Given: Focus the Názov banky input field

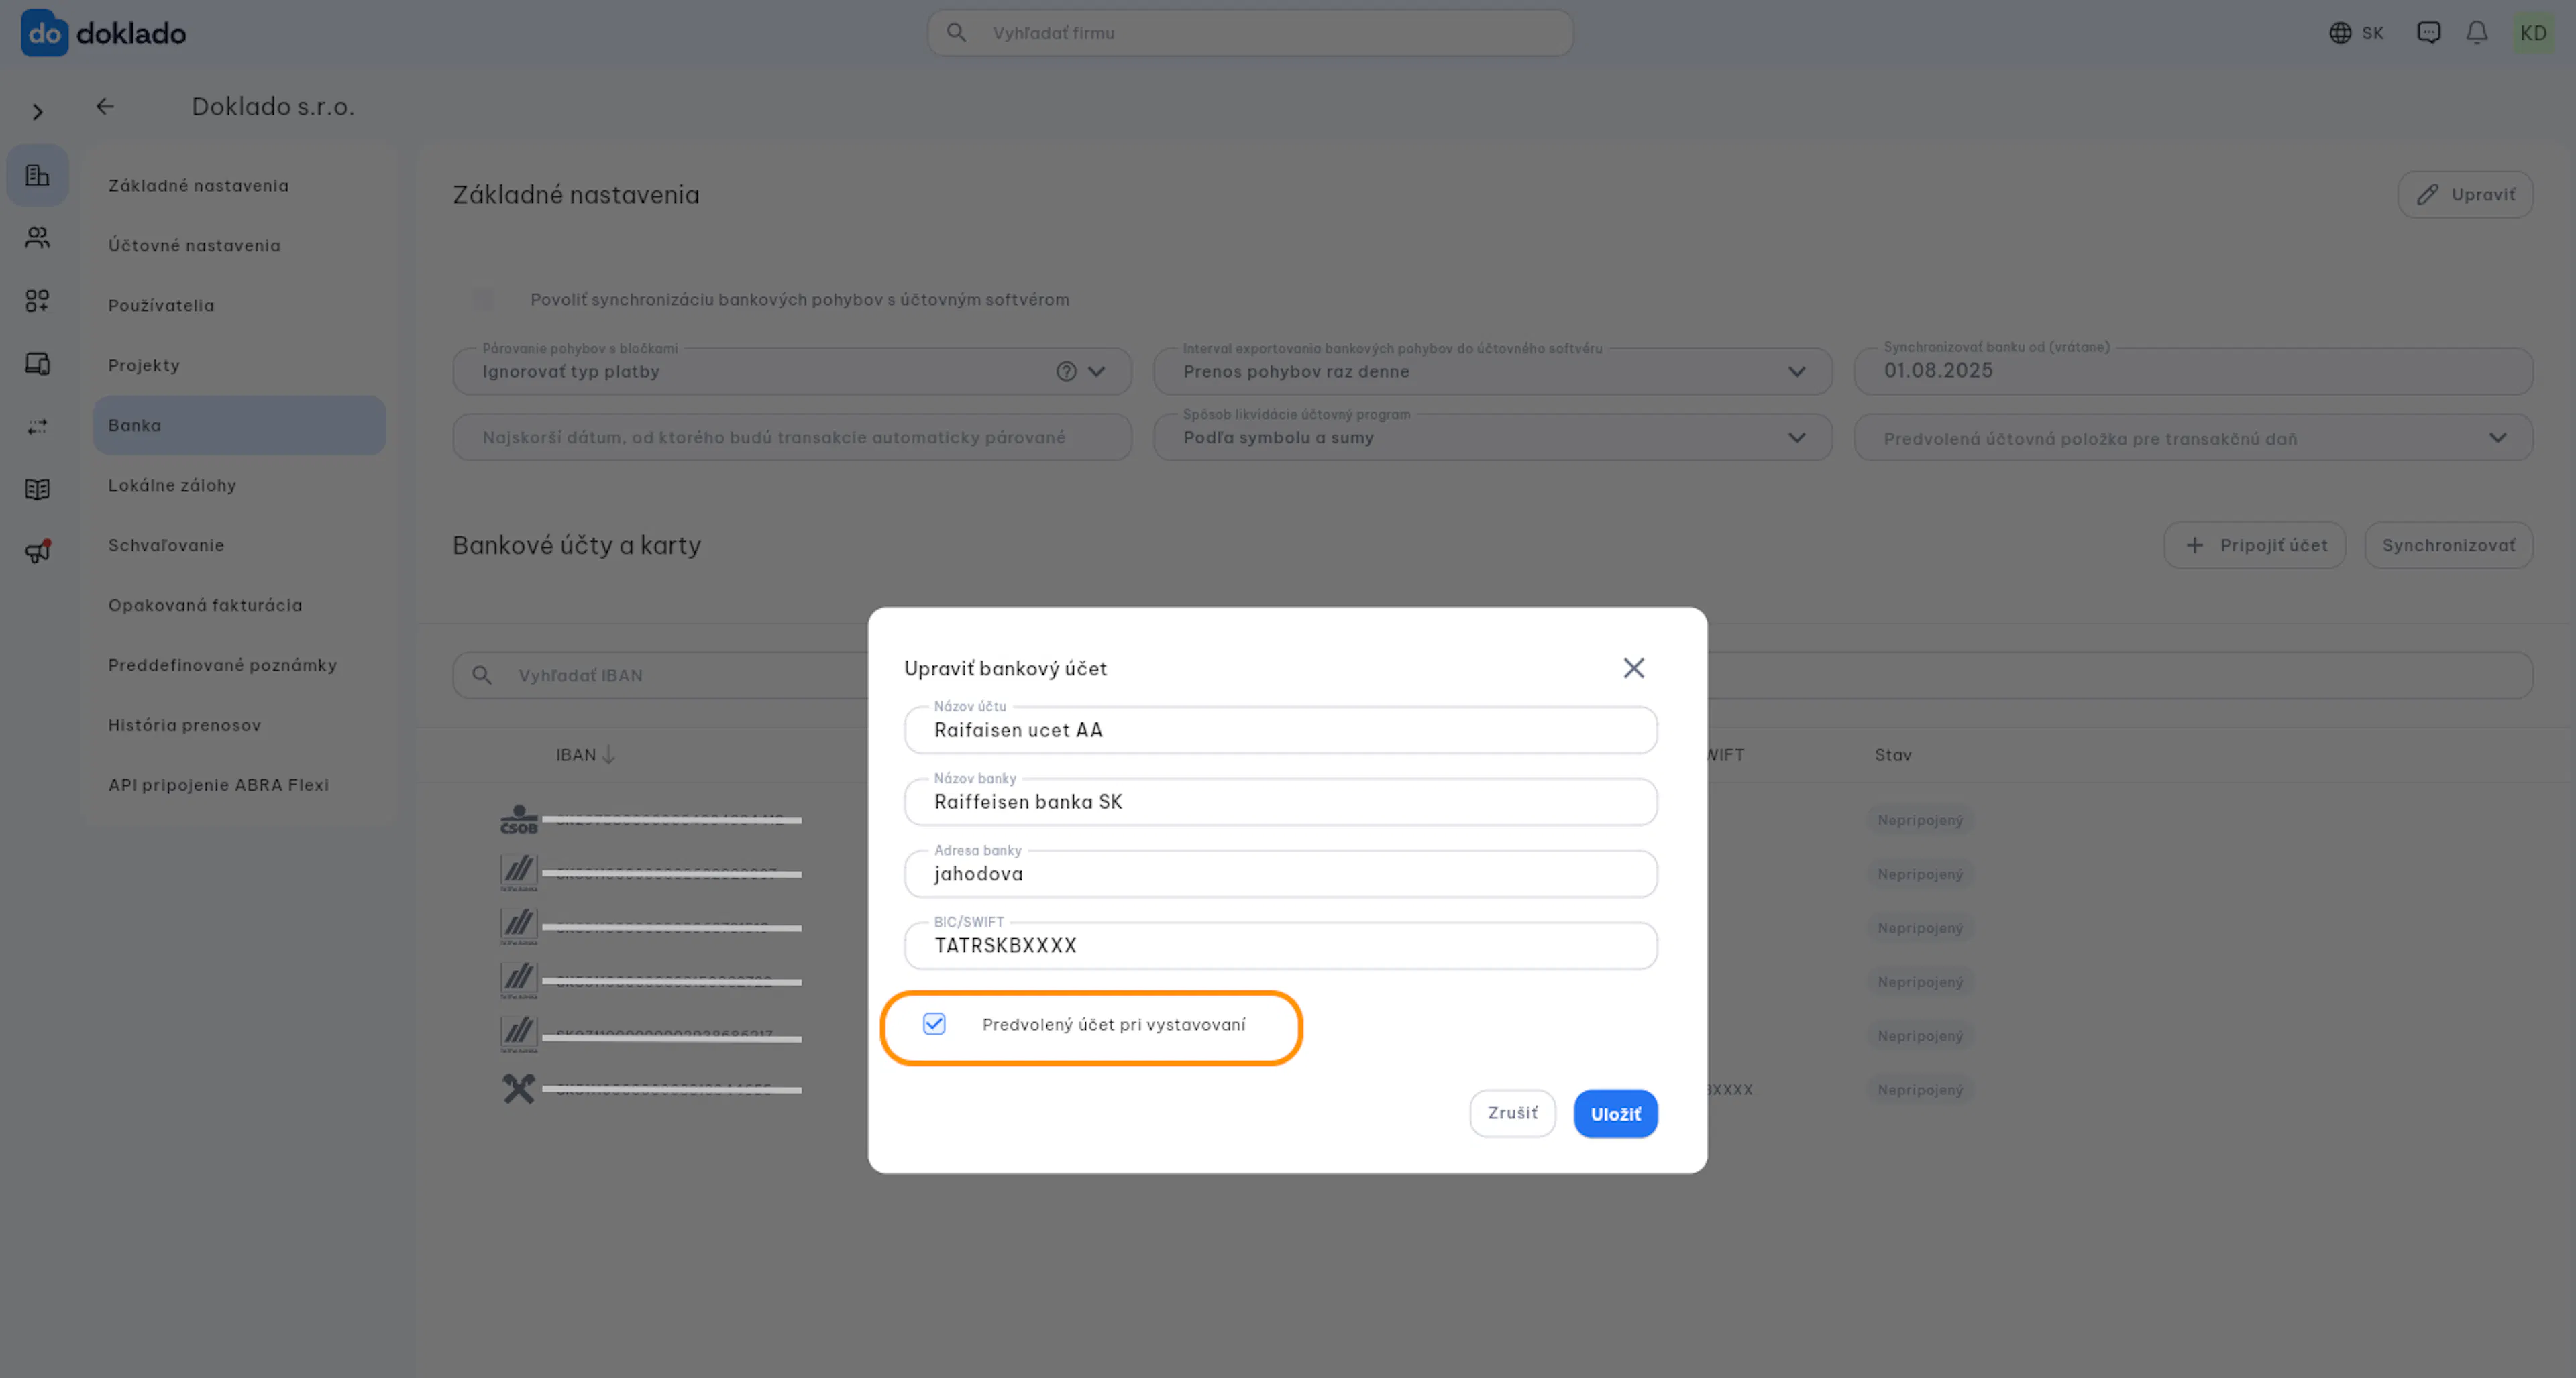Looking at the screenshot, I should (x=1281, y=803).
